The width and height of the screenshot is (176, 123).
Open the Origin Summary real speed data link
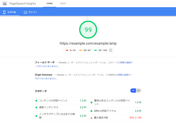(125, 75)
